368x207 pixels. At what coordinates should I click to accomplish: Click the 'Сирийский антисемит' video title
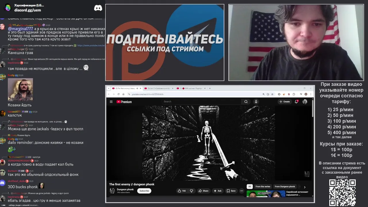pos(297,193)
